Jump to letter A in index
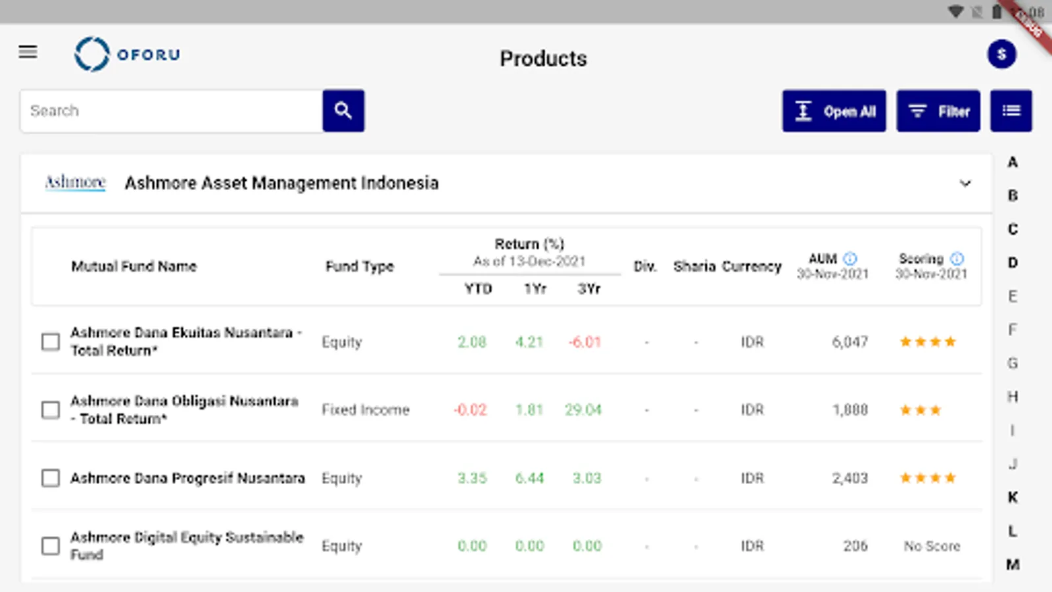The height and width of the screenshot is (592, 1052). pos(1013,162)
